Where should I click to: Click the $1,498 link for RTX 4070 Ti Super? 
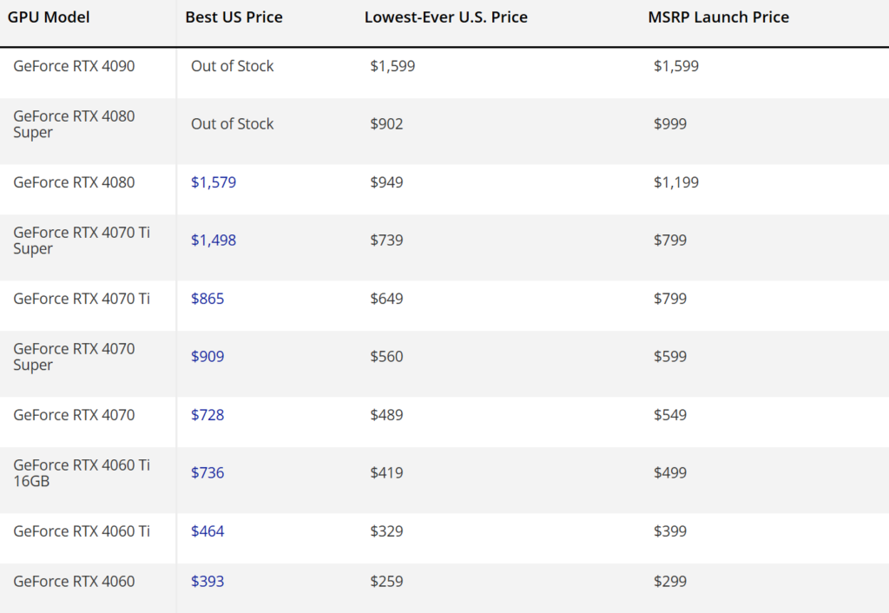point(213,240)
